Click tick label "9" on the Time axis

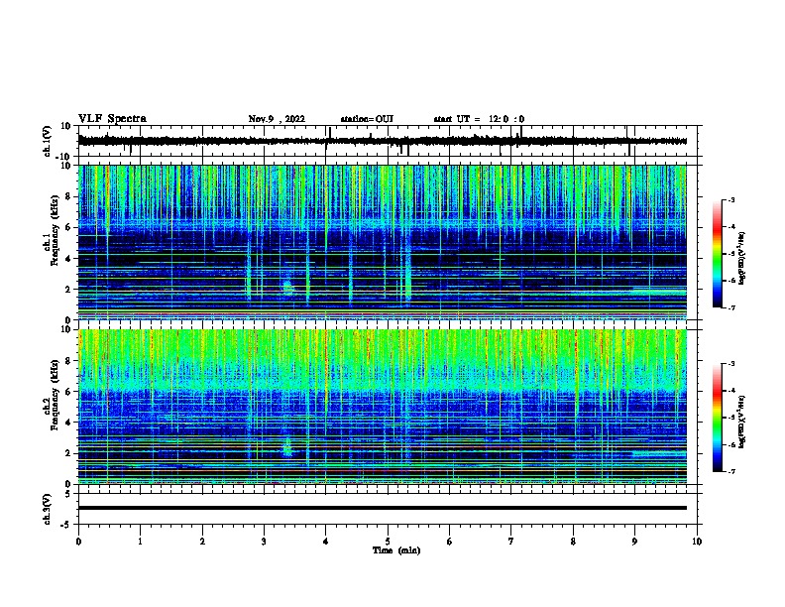[x=634, y=542]
